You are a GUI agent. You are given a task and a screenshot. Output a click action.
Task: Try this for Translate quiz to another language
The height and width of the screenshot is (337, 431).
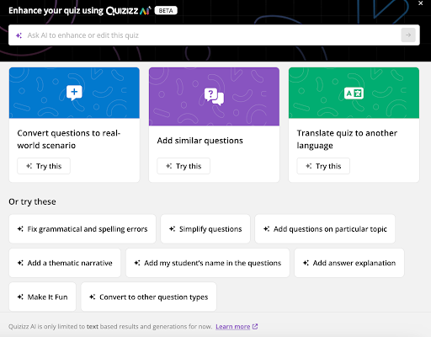(323, 166)
